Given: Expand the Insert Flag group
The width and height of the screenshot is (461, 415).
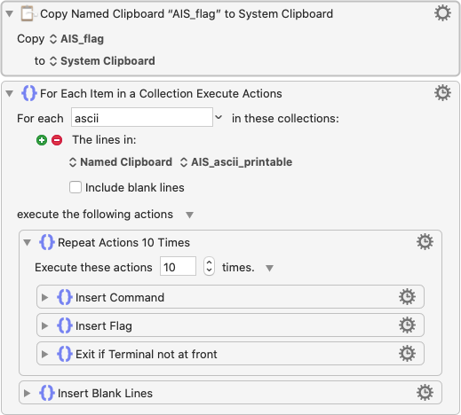Looking at the screenshot, I should coord(44,325).
